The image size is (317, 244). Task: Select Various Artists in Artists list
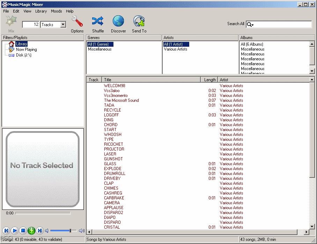pyautogui.click(x=176, y=49)
